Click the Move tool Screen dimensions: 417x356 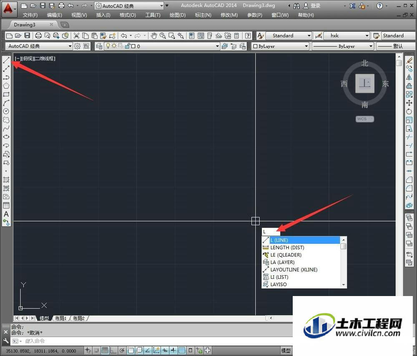[409, 103]
